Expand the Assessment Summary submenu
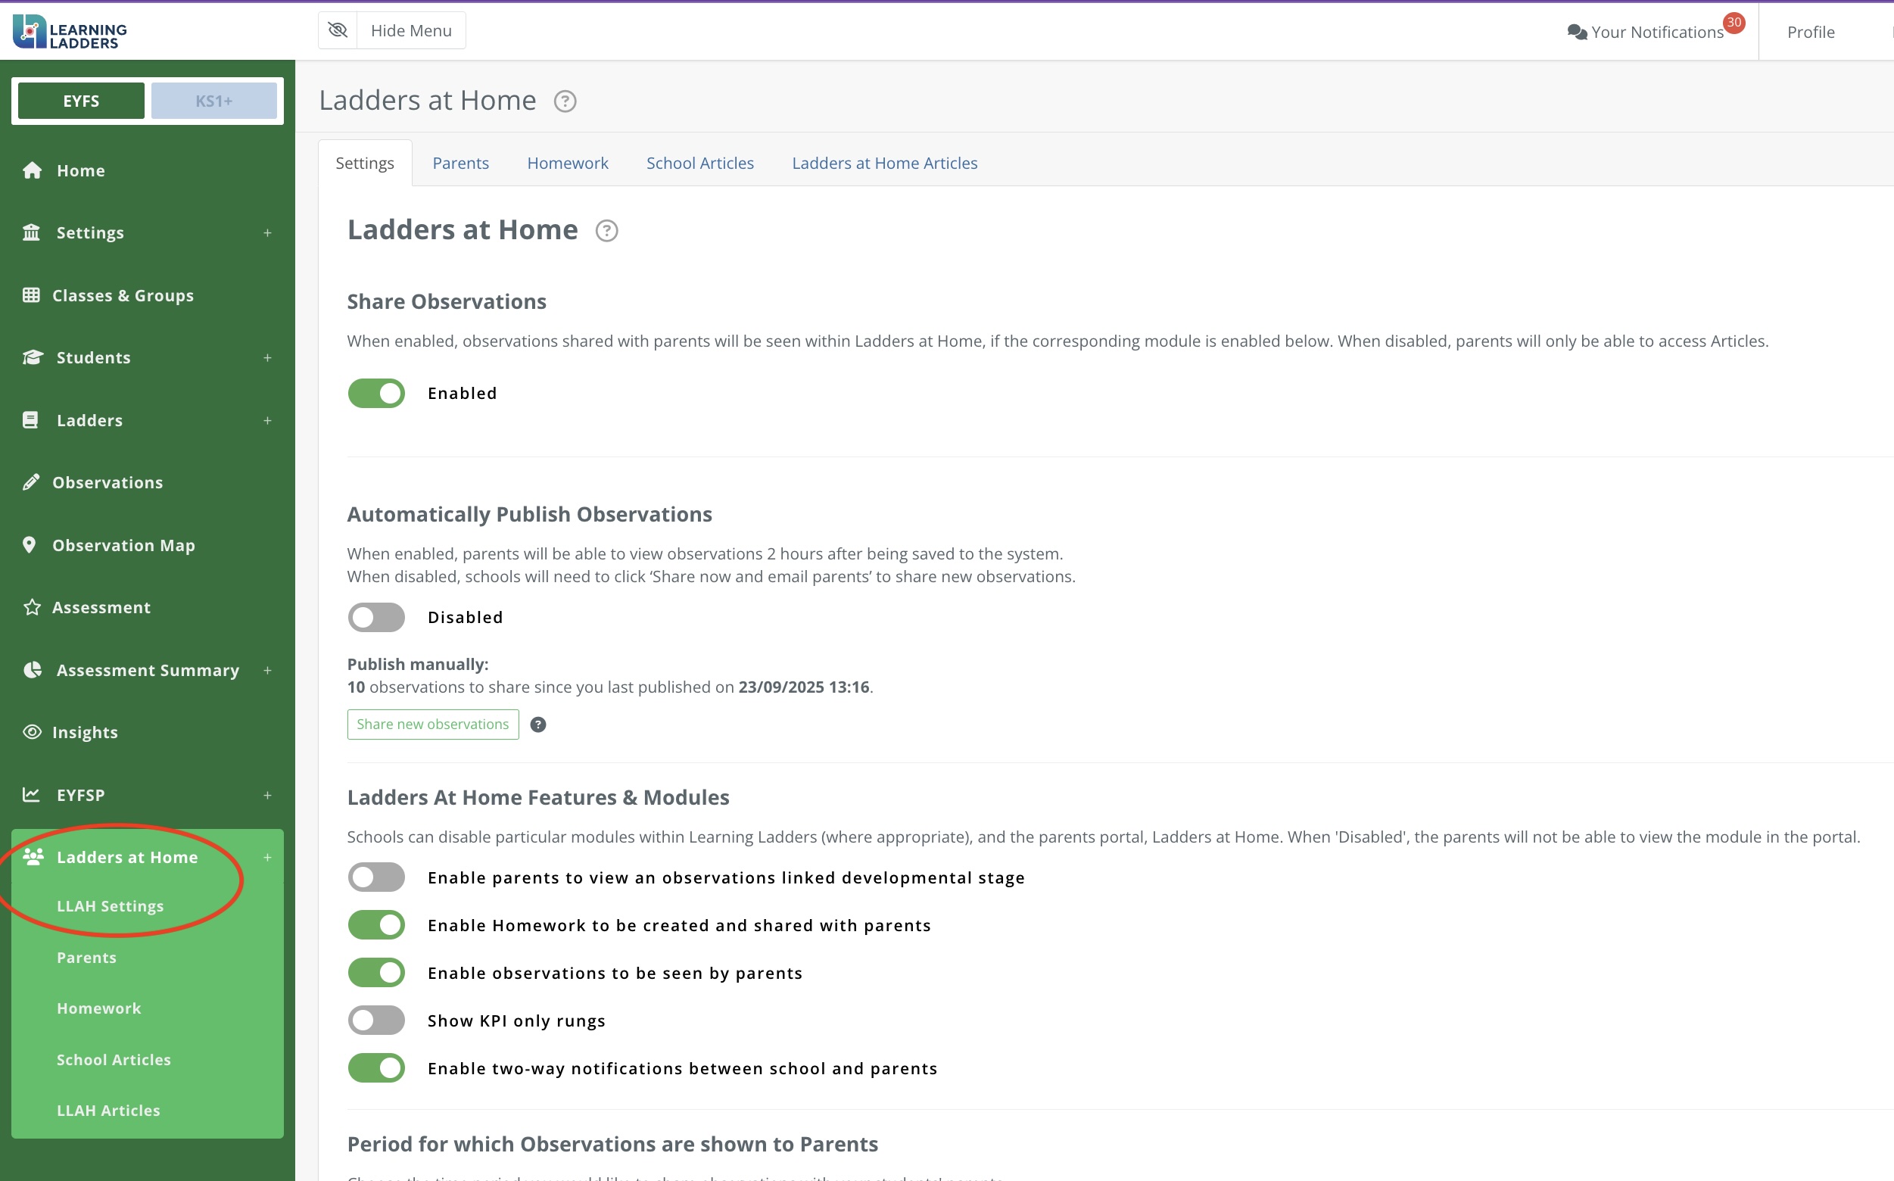 (267, 670)
